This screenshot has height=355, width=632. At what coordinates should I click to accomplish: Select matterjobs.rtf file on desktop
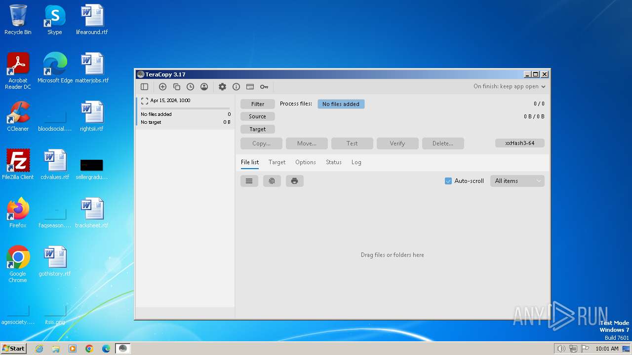(92, 68)
